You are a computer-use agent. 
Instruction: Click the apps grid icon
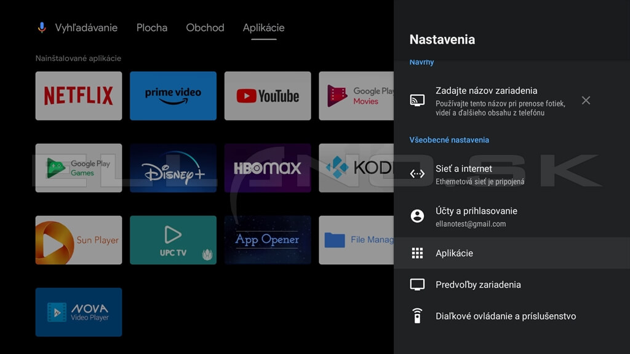click(417, 253)
